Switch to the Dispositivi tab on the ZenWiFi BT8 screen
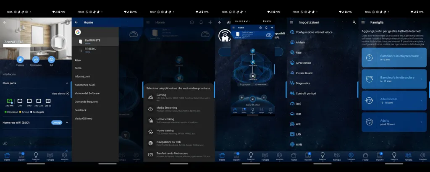Image resolution: width=430 pixels, height=172 pixels. pyautogui.click(x=21, y=156)
